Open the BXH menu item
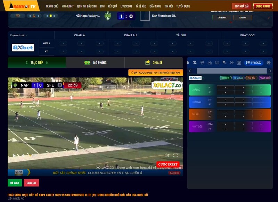The image size is (278, 202). [x=102, y=6]
